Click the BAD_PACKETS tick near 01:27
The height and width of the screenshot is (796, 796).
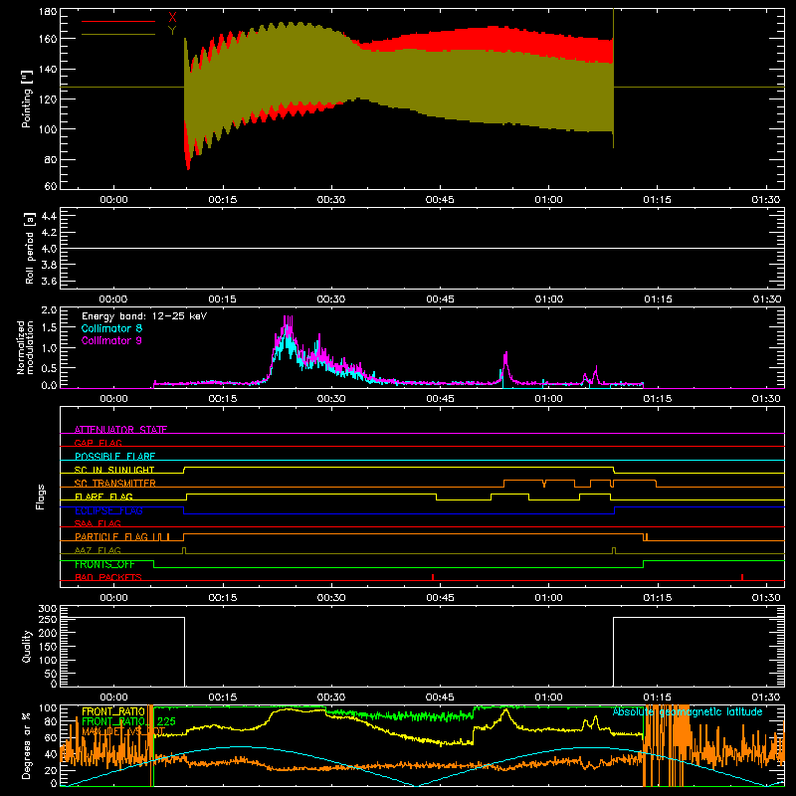point(742,577)
